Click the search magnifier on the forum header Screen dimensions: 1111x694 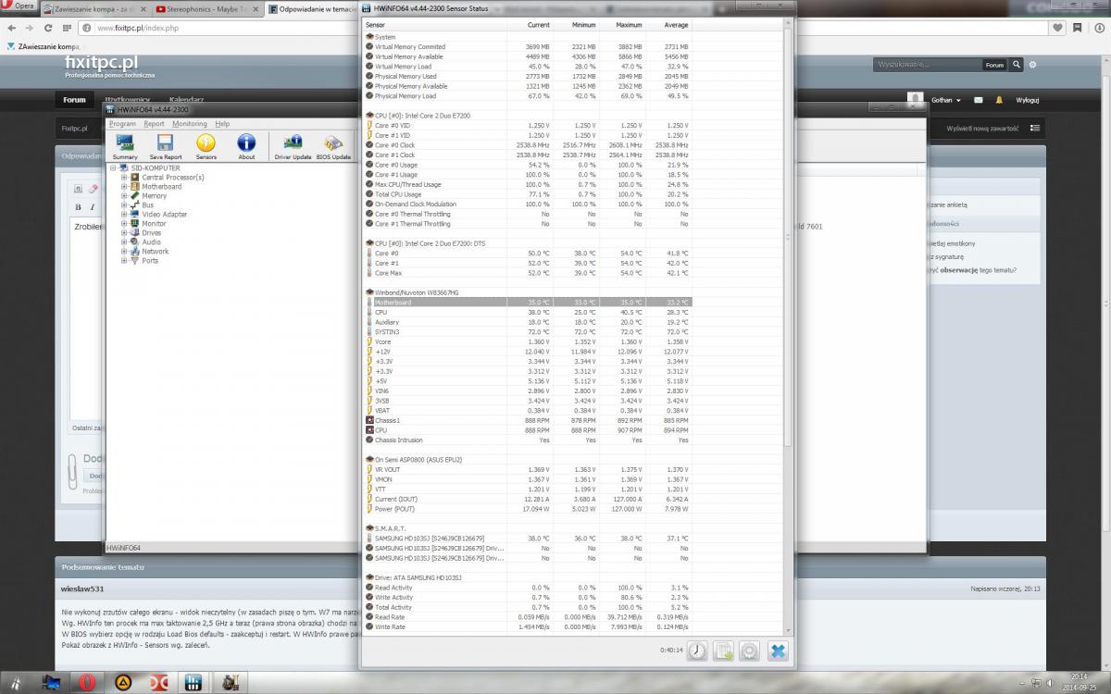click(1017, 65)
